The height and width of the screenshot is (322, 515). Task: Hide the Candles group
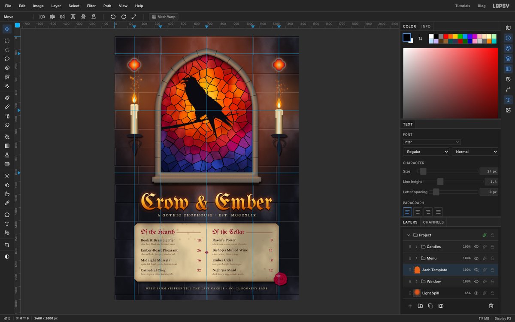tap(476, 247)
